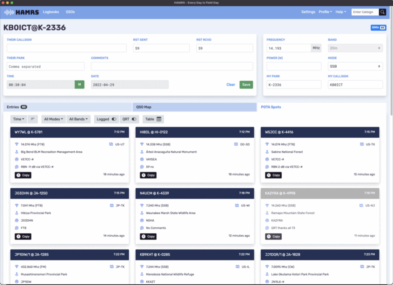This screenshot has height=285, width=393.
Task: Open the All Modes filter dropdown
Action: coord(53,119)
